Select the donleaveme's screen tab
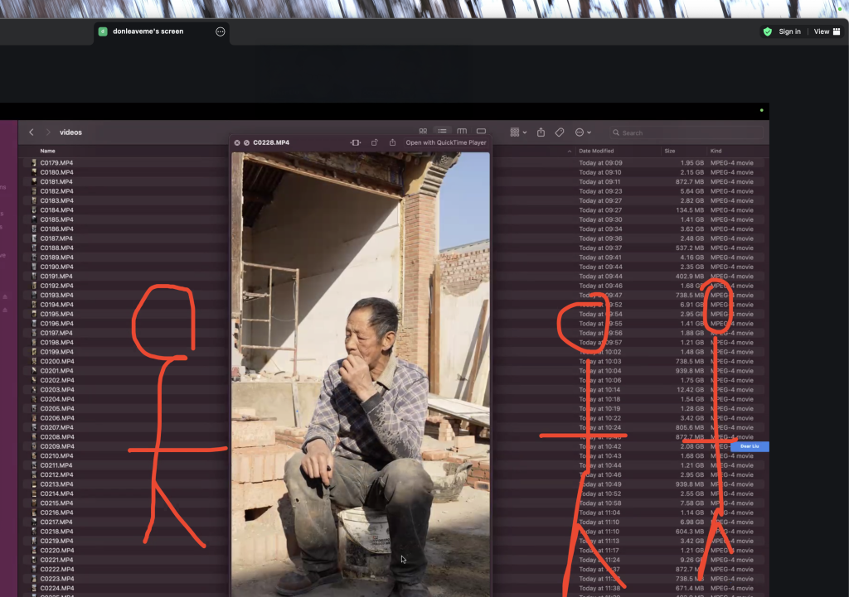This screenshot has width=849, height=597. (148, 31)
